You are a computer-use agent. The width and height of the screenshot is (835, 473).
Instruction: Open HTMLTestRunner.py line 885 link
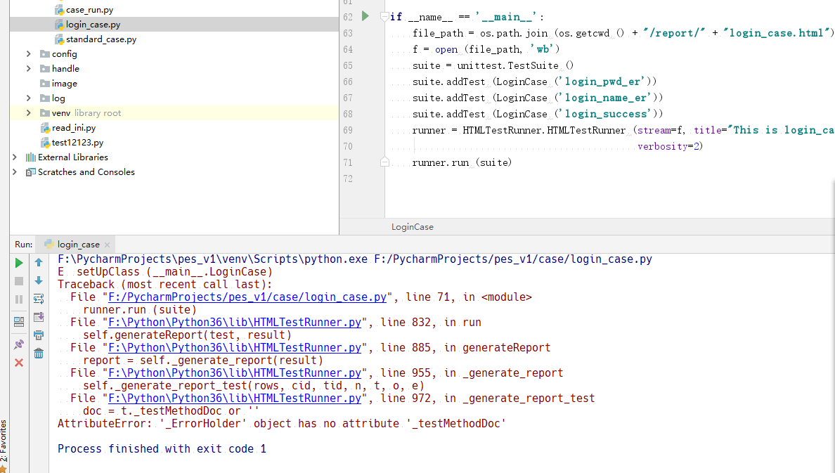(x=235, y=348)
